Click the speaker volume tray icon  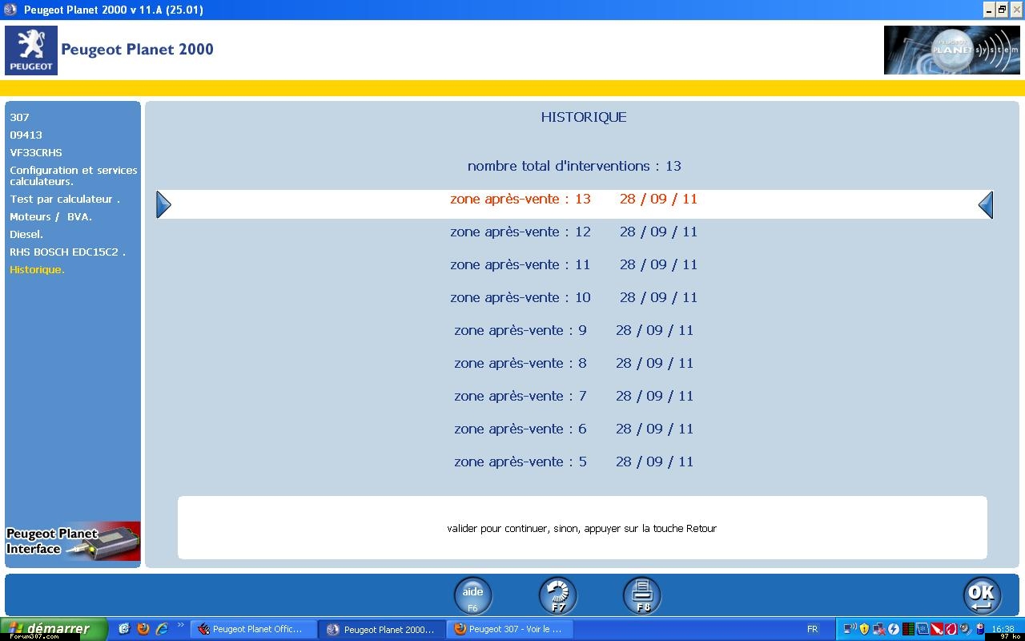click(x=965, y=629)
